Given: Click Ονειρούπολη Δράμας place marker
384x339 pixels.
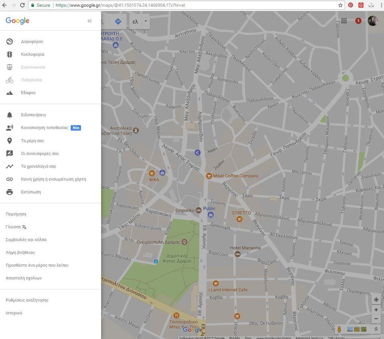Looking at the screenshot, I should tap(184, 242).
